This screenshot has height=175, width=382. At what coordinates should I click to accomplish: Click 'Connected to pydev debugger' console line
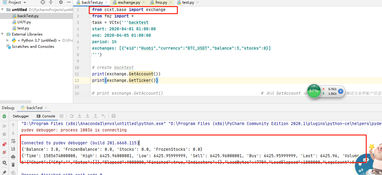tap(80, 143)
